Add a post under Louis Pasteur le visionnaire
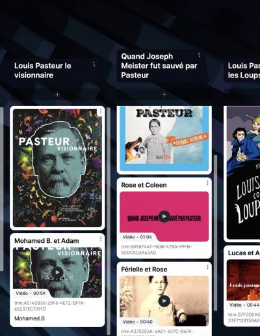This screenshot has height=336, width=260. click(57, 94)
